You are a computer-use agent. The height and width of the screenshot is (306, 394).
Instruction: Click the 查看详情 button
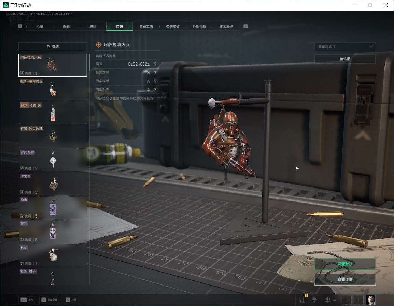click(345, 279)
